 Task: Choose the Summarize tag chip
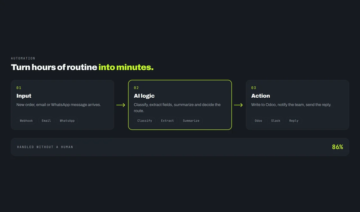pos(191,121)
